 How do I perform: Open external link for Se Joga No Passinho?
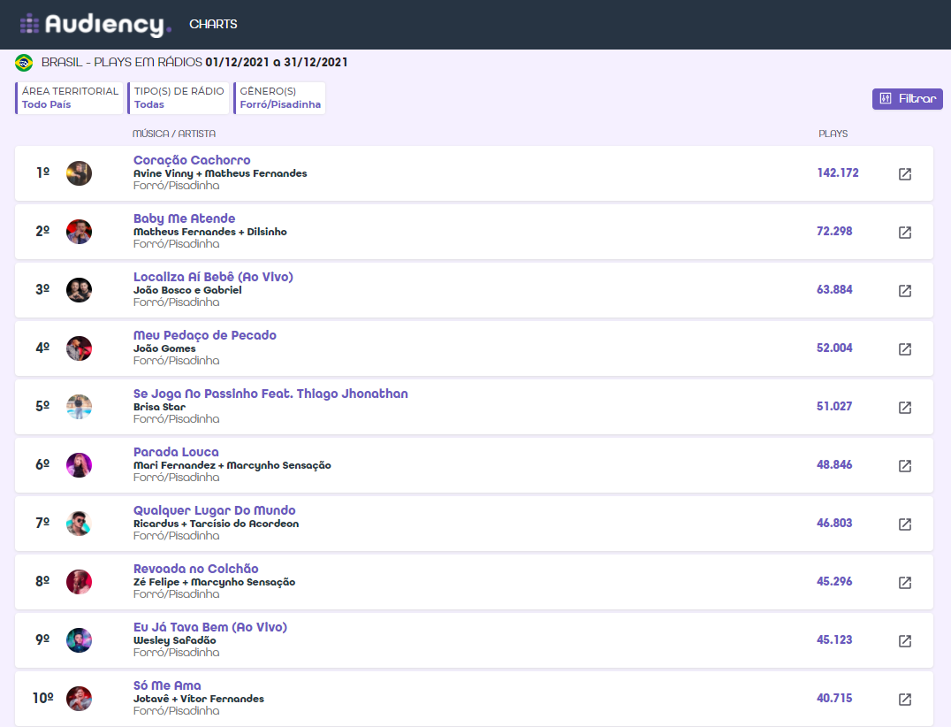904,407
